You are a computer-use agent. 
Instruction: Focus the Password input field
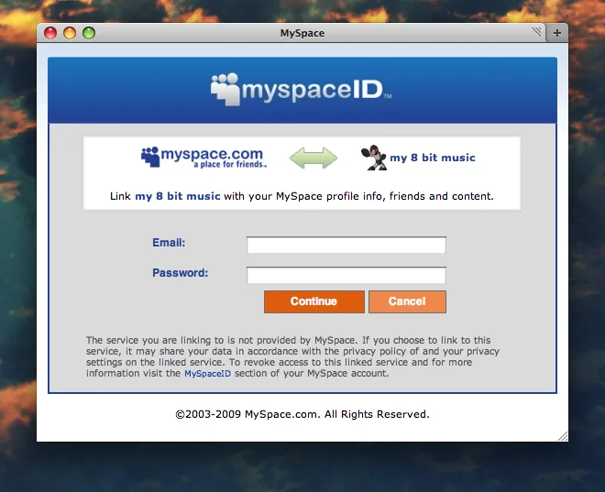pyautogui.click(x=346, y=275)
